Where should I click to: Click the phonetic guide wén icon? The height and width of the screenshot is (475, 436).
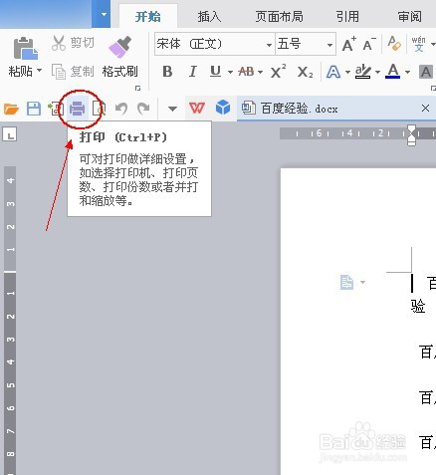pyautogui.click(x=418, y=44)
